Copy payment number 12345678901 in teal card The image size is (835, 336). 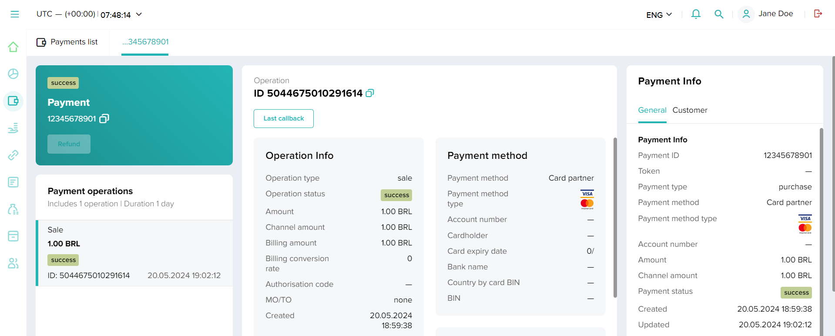[104, 119]
